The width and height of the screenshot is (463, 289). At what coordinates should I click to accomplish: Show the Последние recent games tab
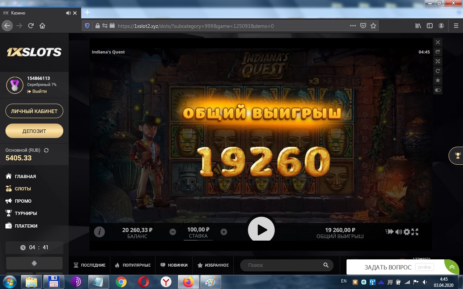90,265
